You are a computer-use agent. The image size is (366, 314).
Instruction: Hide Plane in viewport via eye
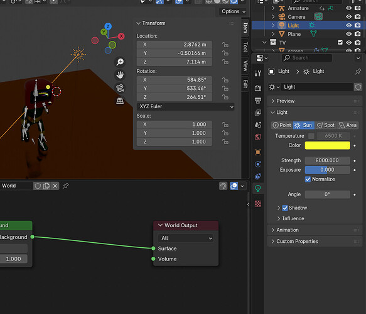point(348,34)
